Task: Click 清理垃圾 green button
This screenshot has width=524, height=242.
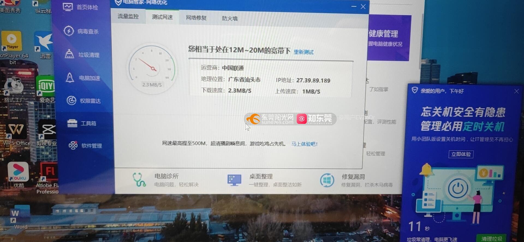Action: [492, 238]
